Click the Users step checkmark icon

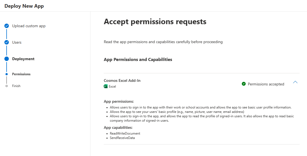pyautogui.click(x=7, y=42)
